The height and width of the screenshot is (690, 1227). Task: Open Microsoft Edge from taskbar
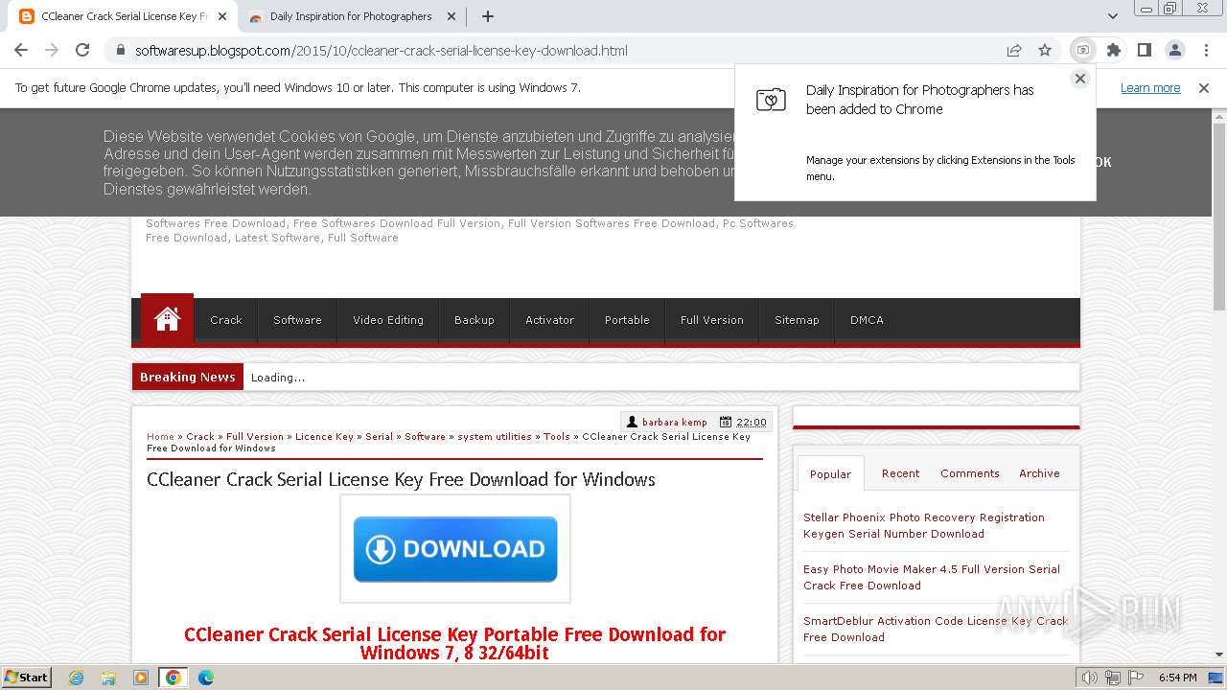(206, 678)
